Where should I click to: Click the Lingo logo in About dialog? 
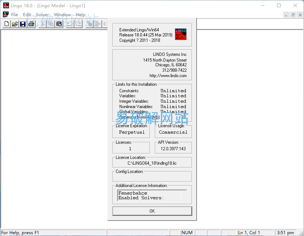pyautogui.click(x=181, y=34)
